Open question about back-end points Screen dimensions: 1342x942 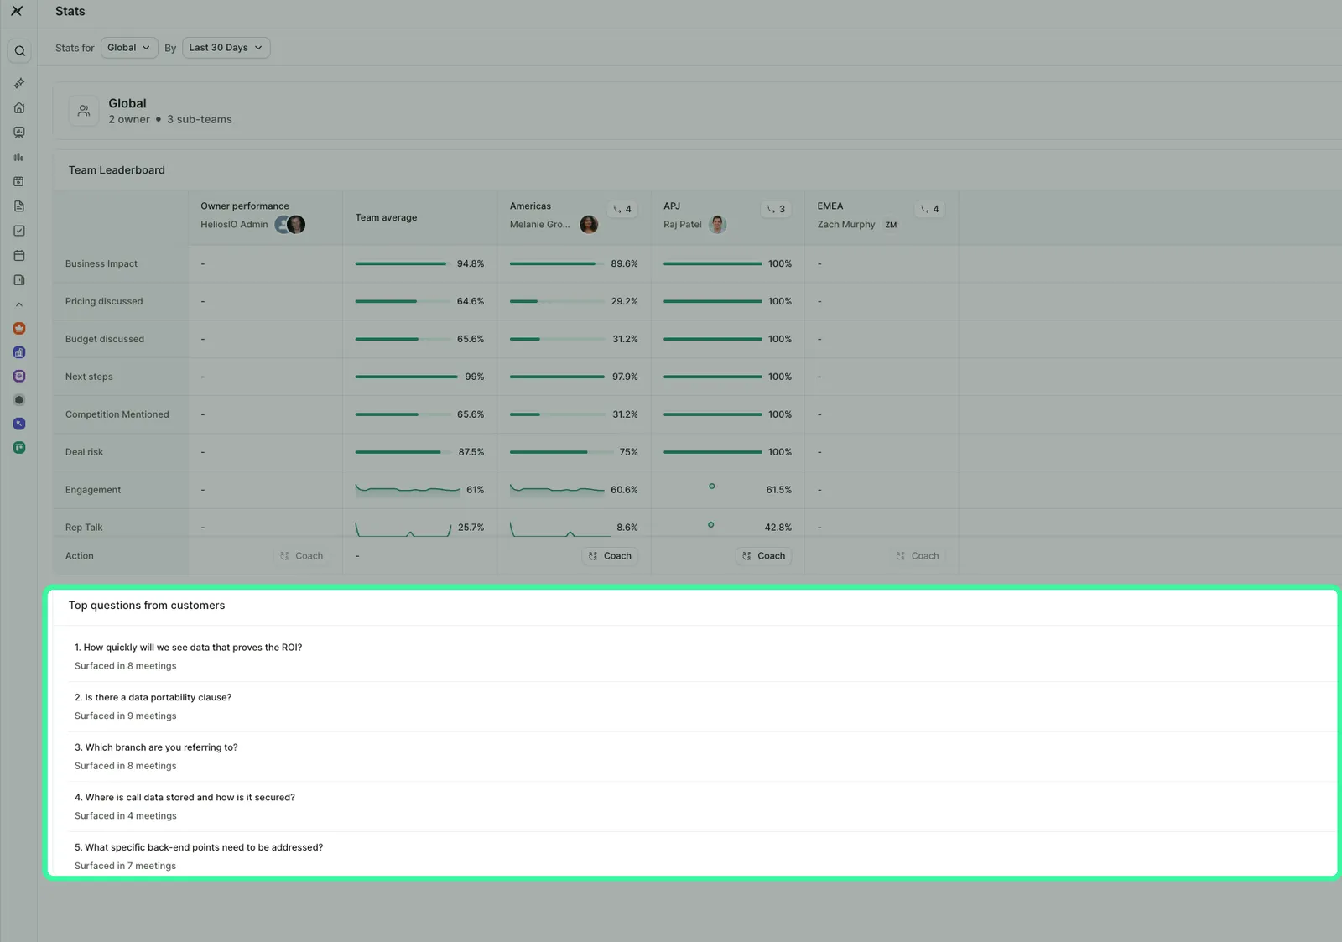[x=199, y=848]
